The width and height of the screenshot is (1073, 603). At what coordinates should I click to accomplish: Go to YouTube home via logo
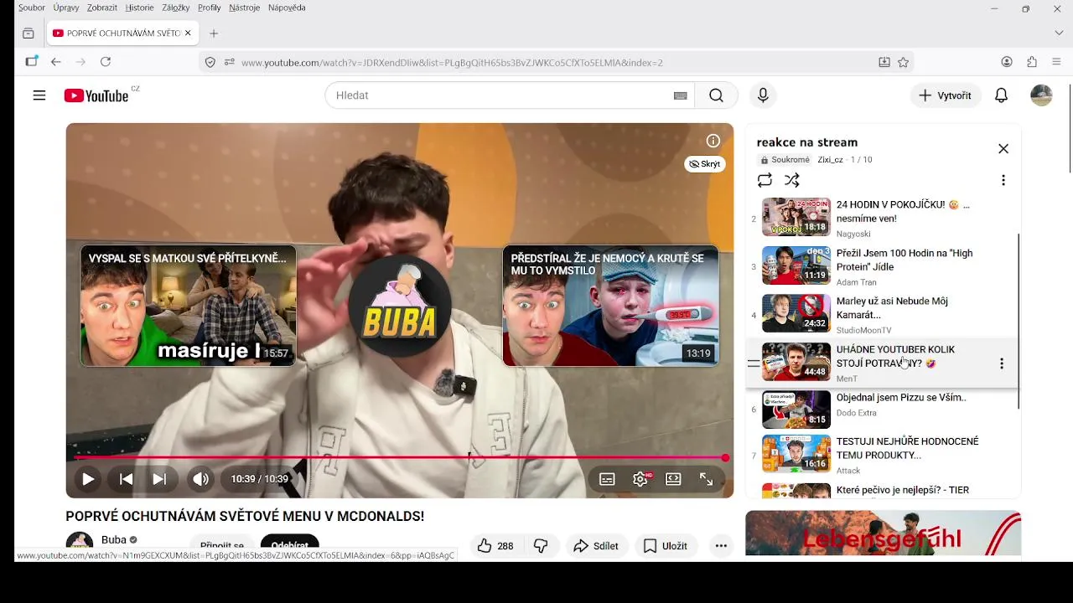click(96, 95)
